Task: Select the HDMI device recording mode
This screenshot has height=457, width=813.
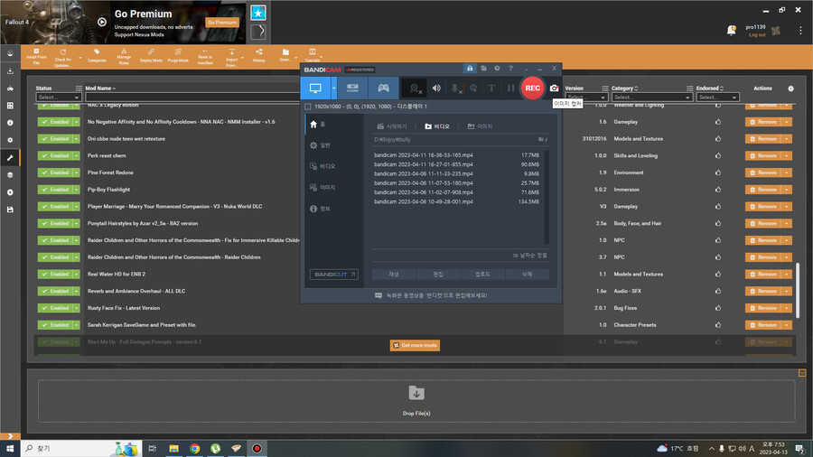Action: click(353, 88)
